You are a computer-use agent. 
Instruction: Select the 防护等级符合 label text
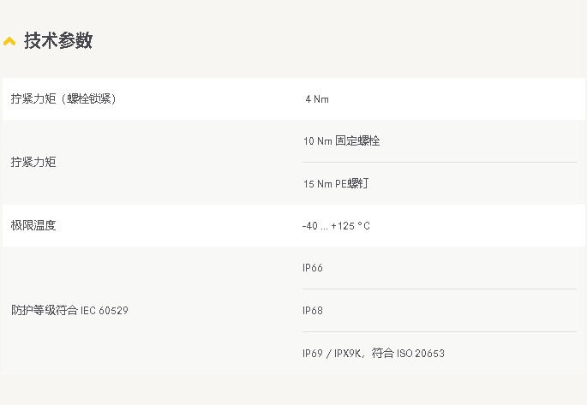pos(45,310)
